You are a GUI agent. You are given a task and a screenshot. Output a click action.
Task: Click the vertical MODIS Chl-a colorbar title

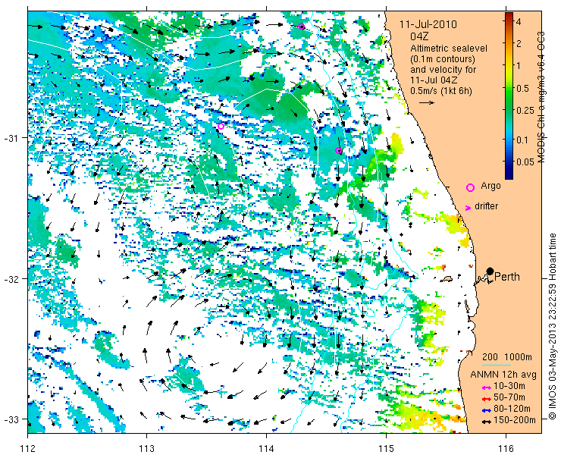(x=541, y=96)
